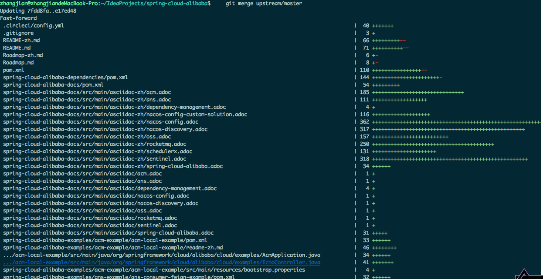Image resolution: width=543 pixels, height=279 pixels.
Task: Click the change count '318'
Action: tap(365, 159)
